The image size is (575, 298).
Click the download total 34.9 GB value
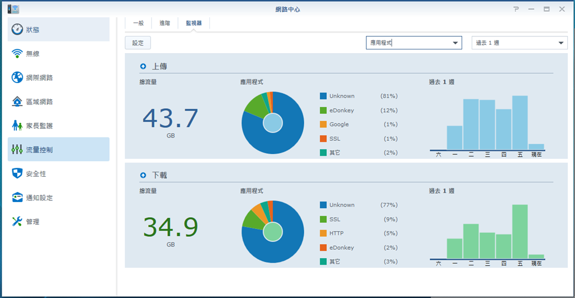pos(171,228)
